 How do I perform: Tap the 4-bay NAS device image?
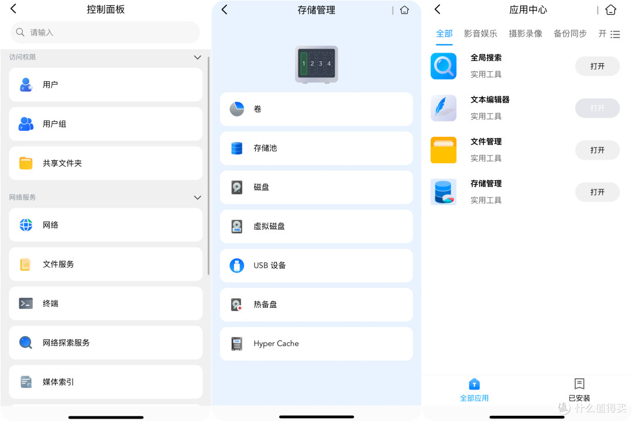point(317,64)
